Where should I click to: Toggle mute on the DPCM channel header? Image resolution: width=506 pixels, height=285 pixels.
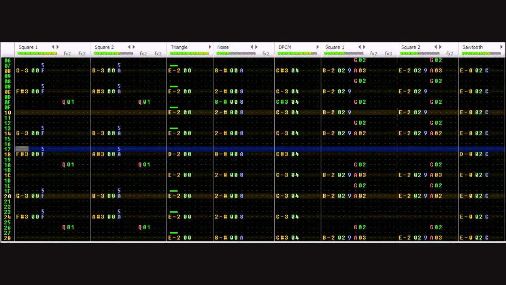point(285,47)
